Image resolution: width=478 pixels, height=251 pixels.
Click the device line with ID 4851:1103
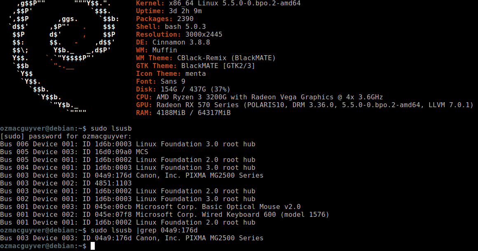[66, 183]
